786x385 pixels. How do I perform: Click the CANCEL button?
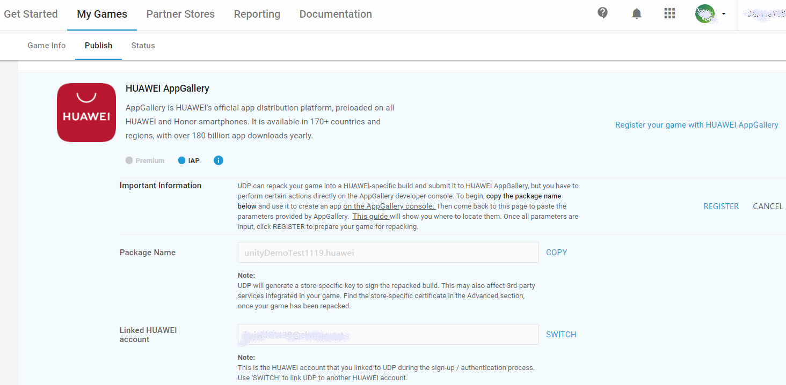(x=768, y=206)
